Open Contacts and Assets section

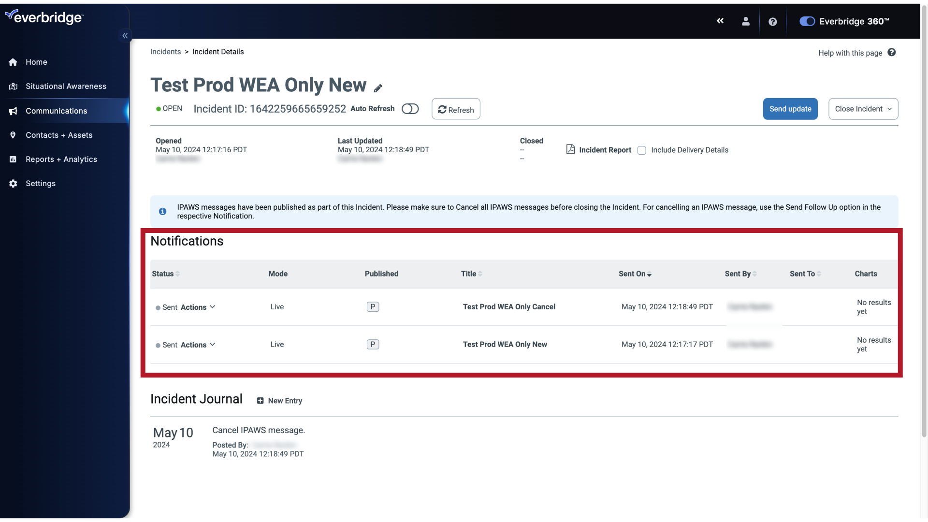click(58, 135)
